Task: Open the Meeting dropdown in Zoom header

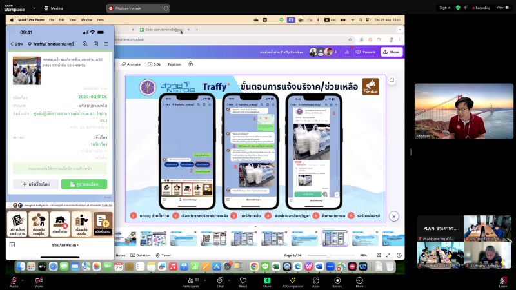Action: (x=54, y=8)
